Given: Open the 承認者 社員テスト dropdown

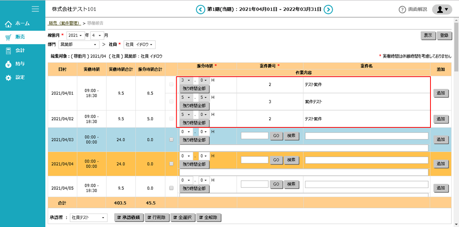Looking at the screenshot, I should (x=89, y=218).
